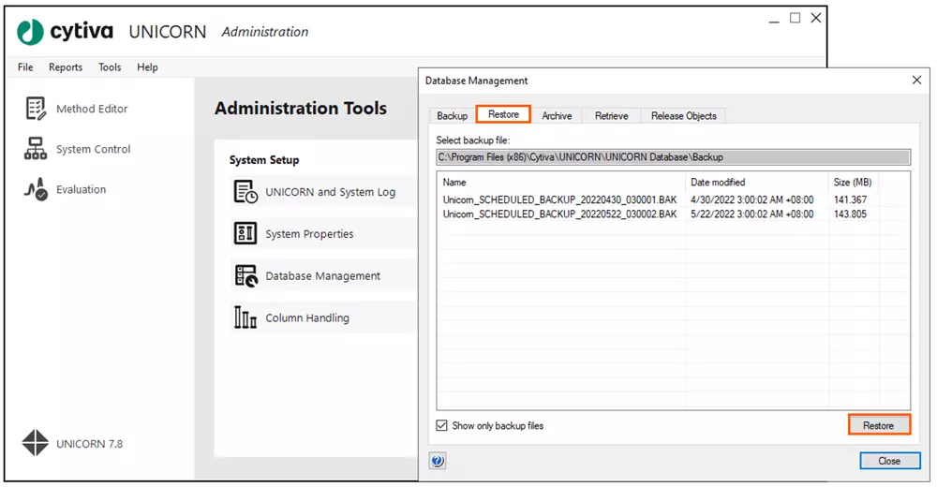Open Evaluation icon in sidebar

[36, 189]
